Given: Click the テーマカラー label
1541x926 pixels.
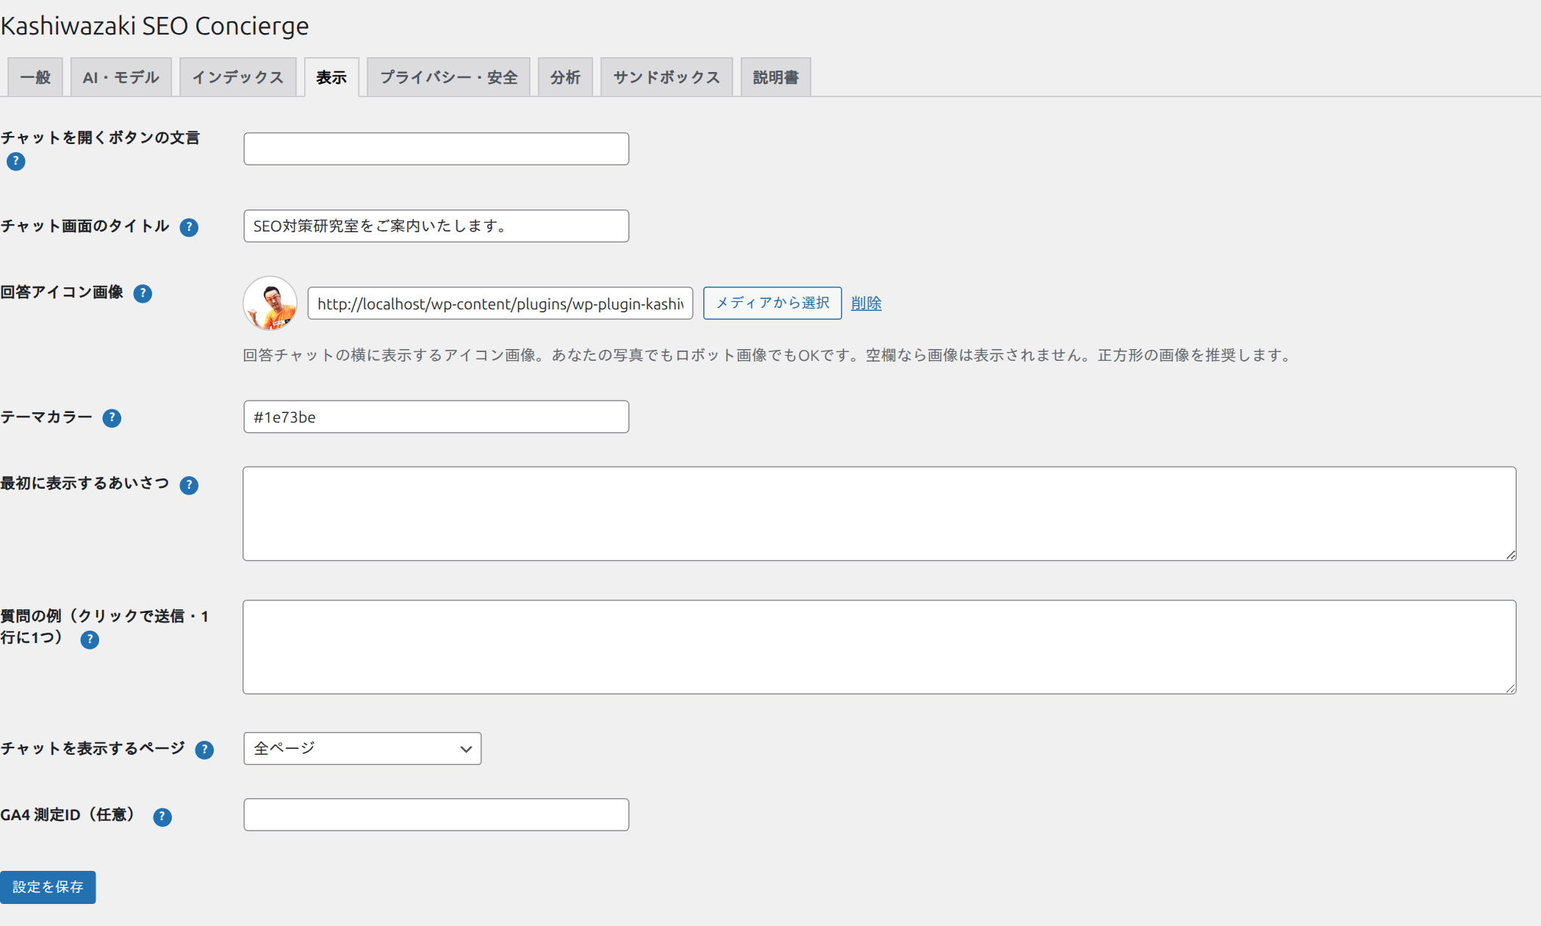Looking at the screenshot, I should click(46, 417).
